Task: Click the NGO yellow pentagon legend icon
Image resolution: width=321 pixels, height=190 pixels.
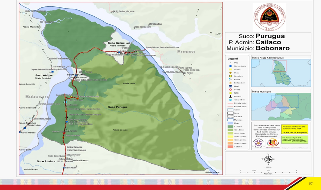Action: click(x=230, y=93)
